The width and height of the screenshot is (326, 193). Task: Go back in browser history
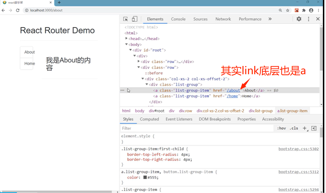3,10
